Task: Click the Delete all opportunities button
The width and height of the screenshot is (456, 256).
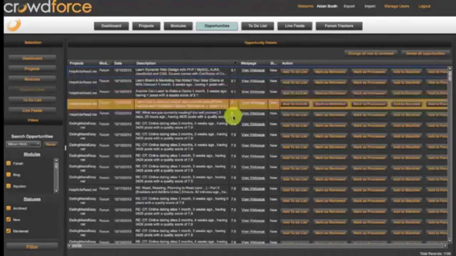Action: coord(425,53)
